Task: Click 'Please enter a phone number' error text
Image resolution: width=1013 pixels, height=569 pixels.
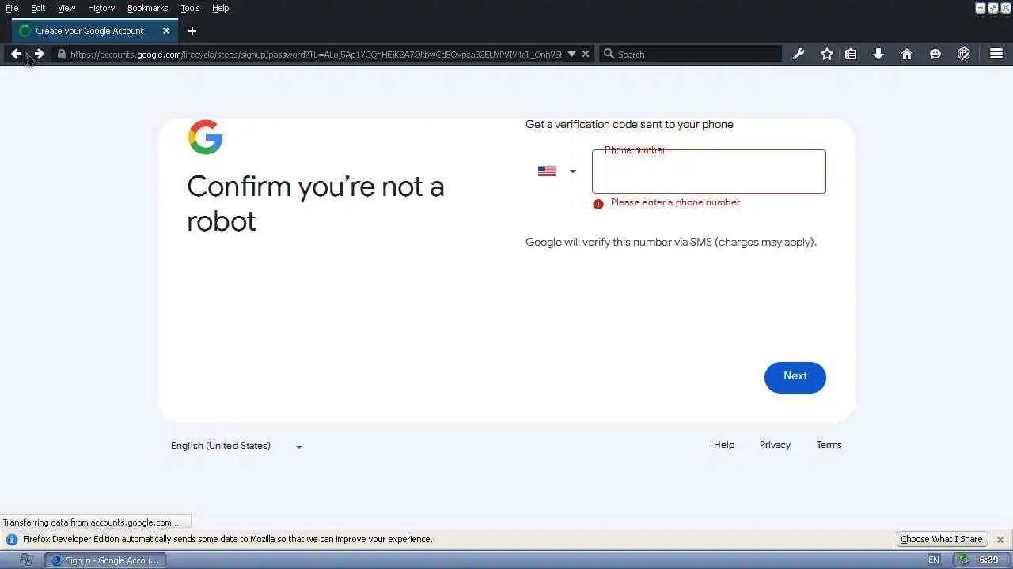Action: tap(675, 202)
